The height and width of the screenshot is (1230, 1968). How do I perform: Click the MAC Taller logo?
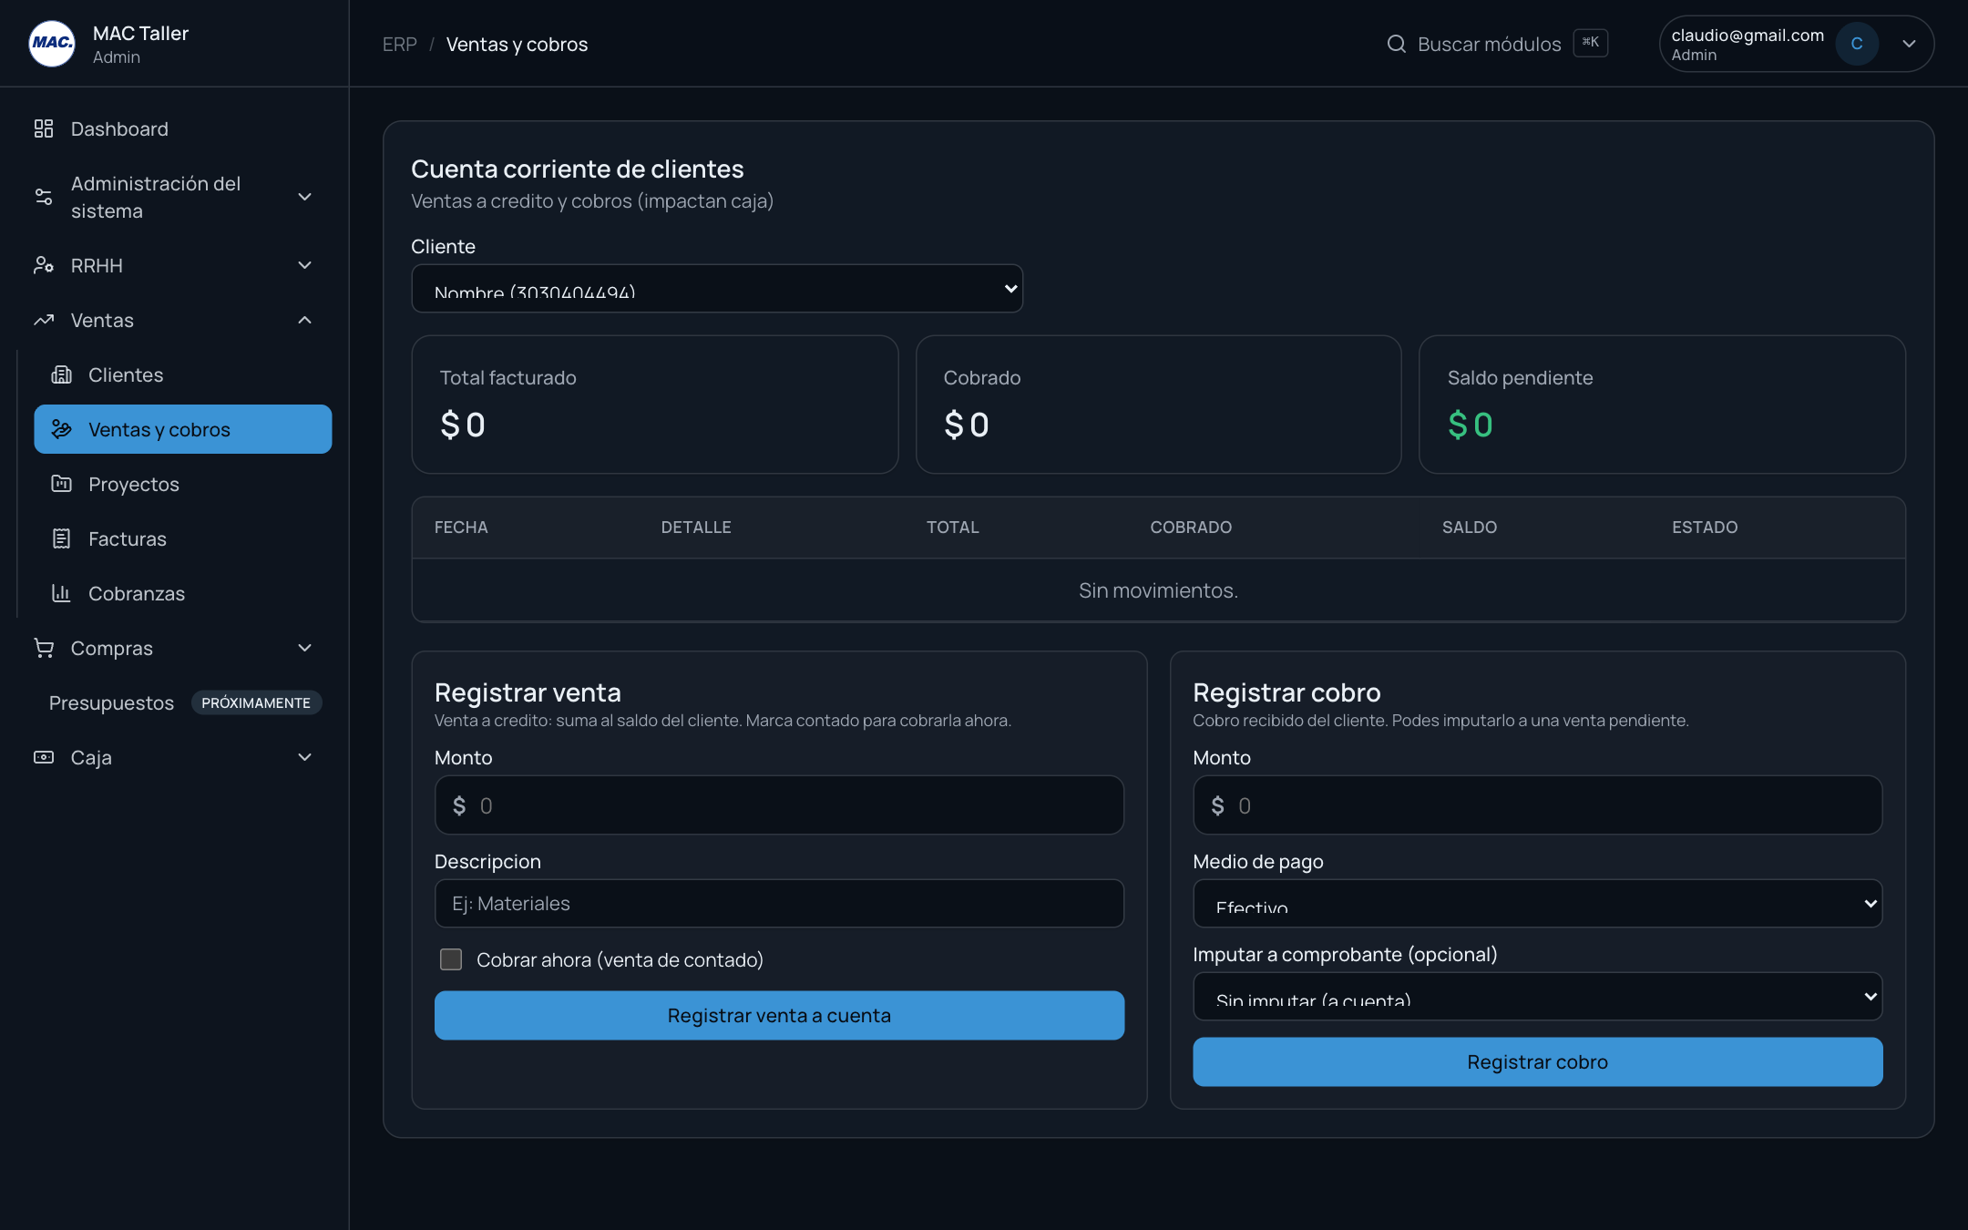click(x=52, y=44)
